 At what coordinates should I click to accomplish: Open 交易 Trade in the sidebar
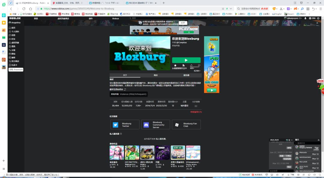click(x=12, y=50)
